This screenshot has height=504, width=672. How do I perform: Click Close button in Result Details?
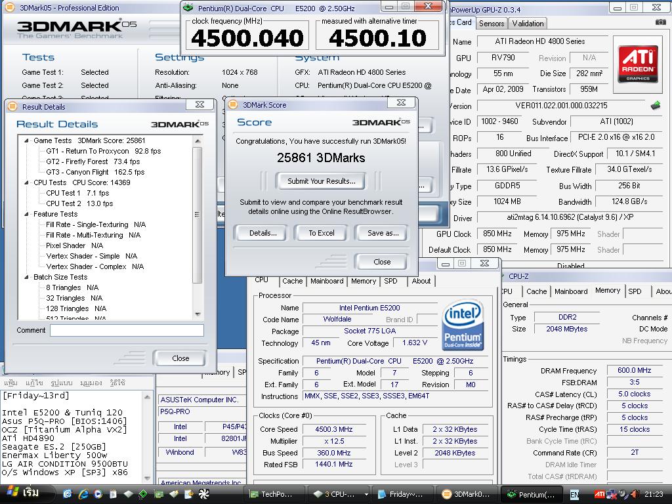(180, 358)
